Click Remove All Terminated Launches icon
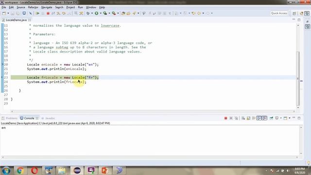This screenshot has height=175, width=311. pyautogui.click(x=237, y=118)
